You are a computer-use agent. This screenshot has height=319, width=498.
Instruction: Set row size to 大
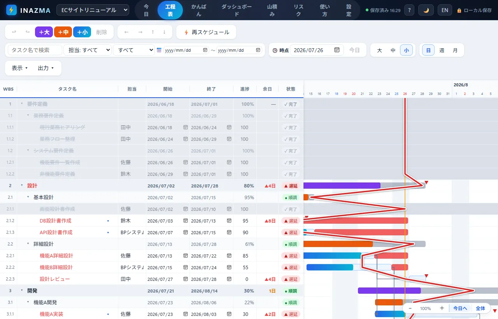pos(380,50)
